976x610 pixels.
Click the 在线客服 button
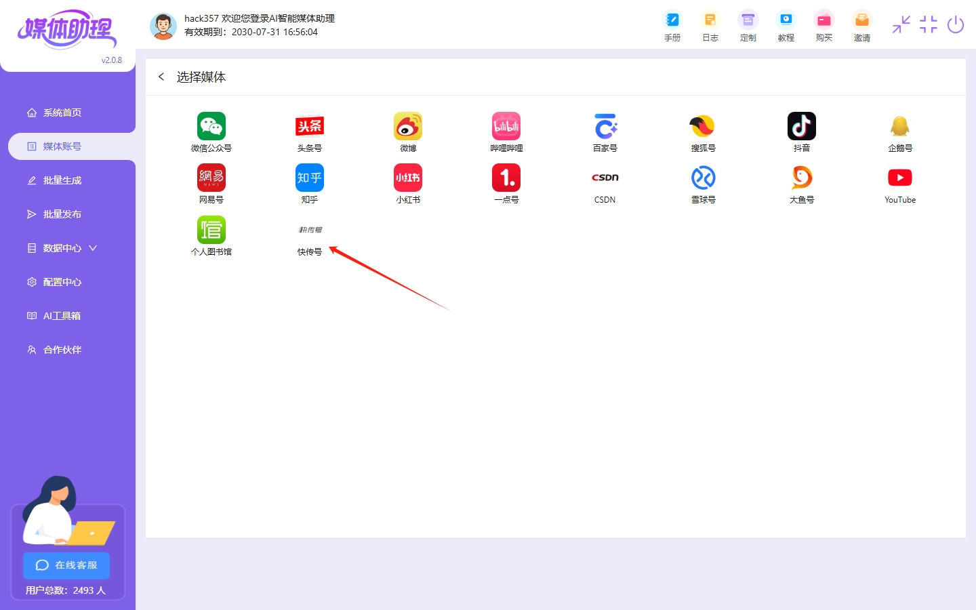[x=66, y=565]
